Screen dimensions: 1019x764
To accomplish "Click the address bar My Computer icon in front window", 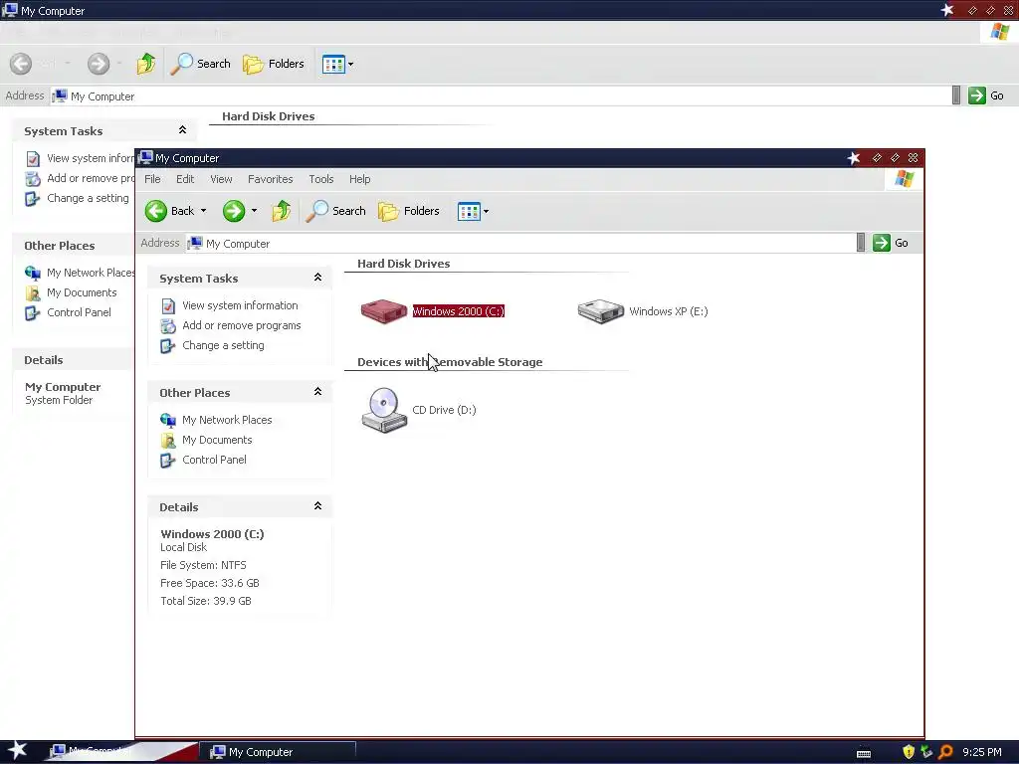I will (195, 244).
